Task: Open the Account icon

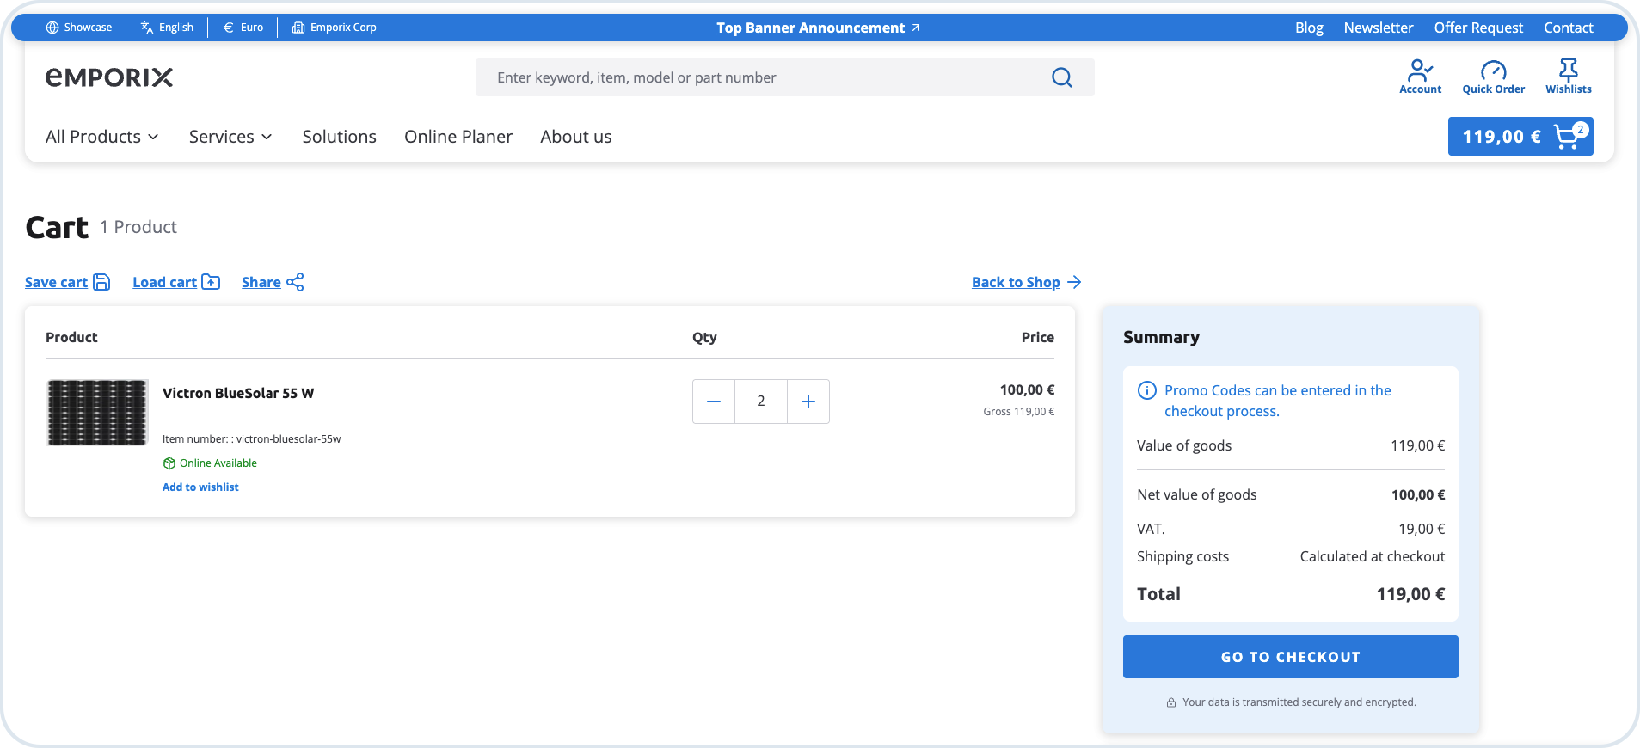Action: [1420, 77]
